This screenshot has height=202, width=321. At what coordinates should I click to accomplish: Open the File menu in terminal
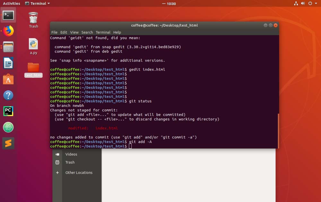54,32
